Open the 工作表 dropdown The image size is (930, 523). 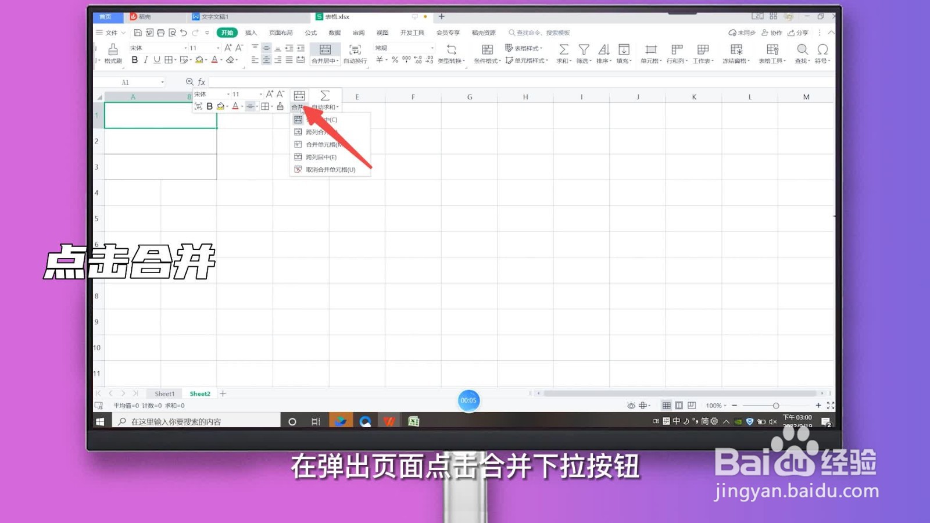coord(703,53)
